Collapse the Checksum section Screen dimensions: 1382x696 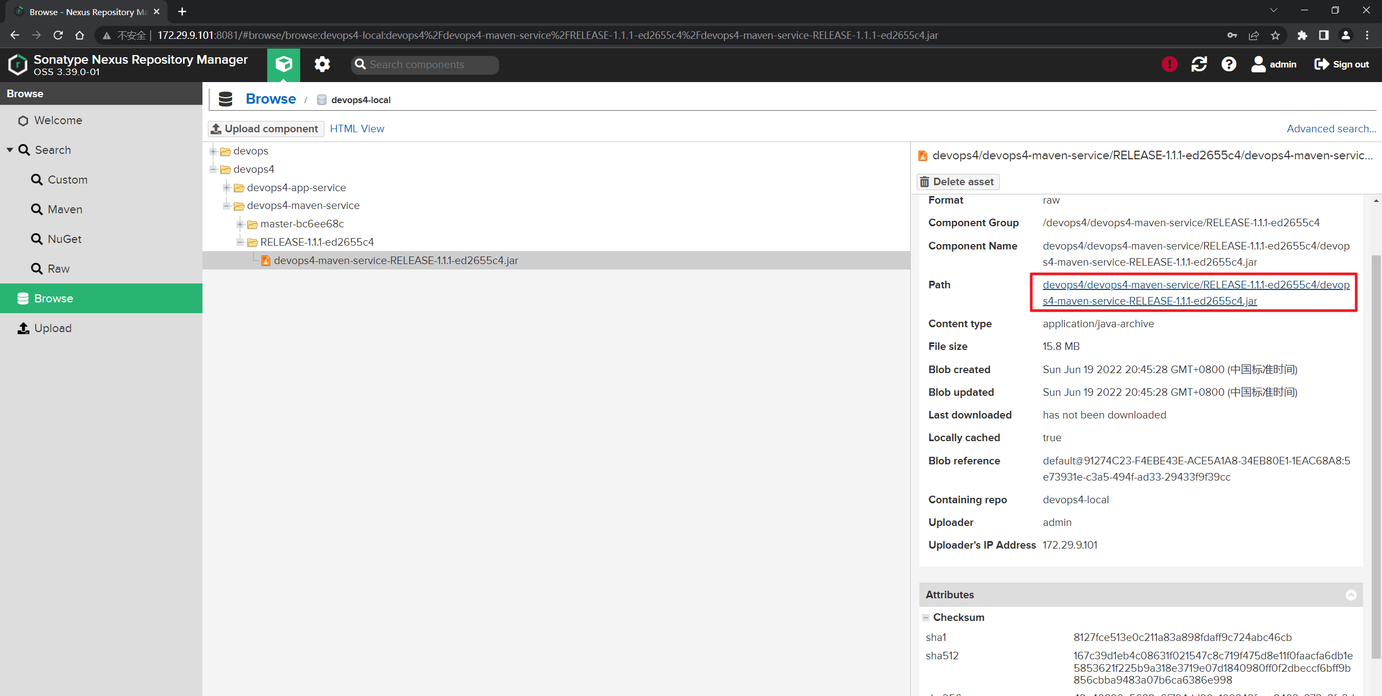pyautogui.click(x=926, y=617)
